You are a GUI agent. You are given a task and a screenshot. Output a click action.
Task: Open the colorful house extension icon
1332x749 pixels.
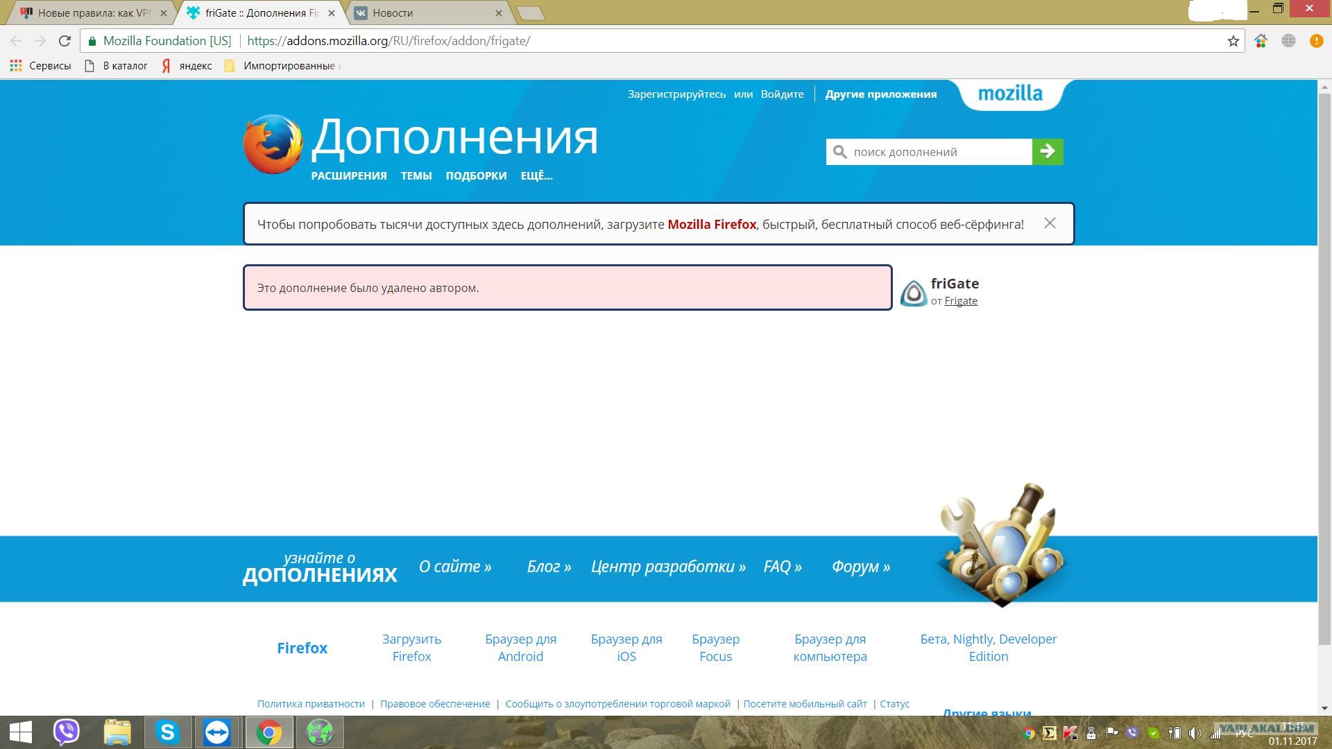[1261, 41]
